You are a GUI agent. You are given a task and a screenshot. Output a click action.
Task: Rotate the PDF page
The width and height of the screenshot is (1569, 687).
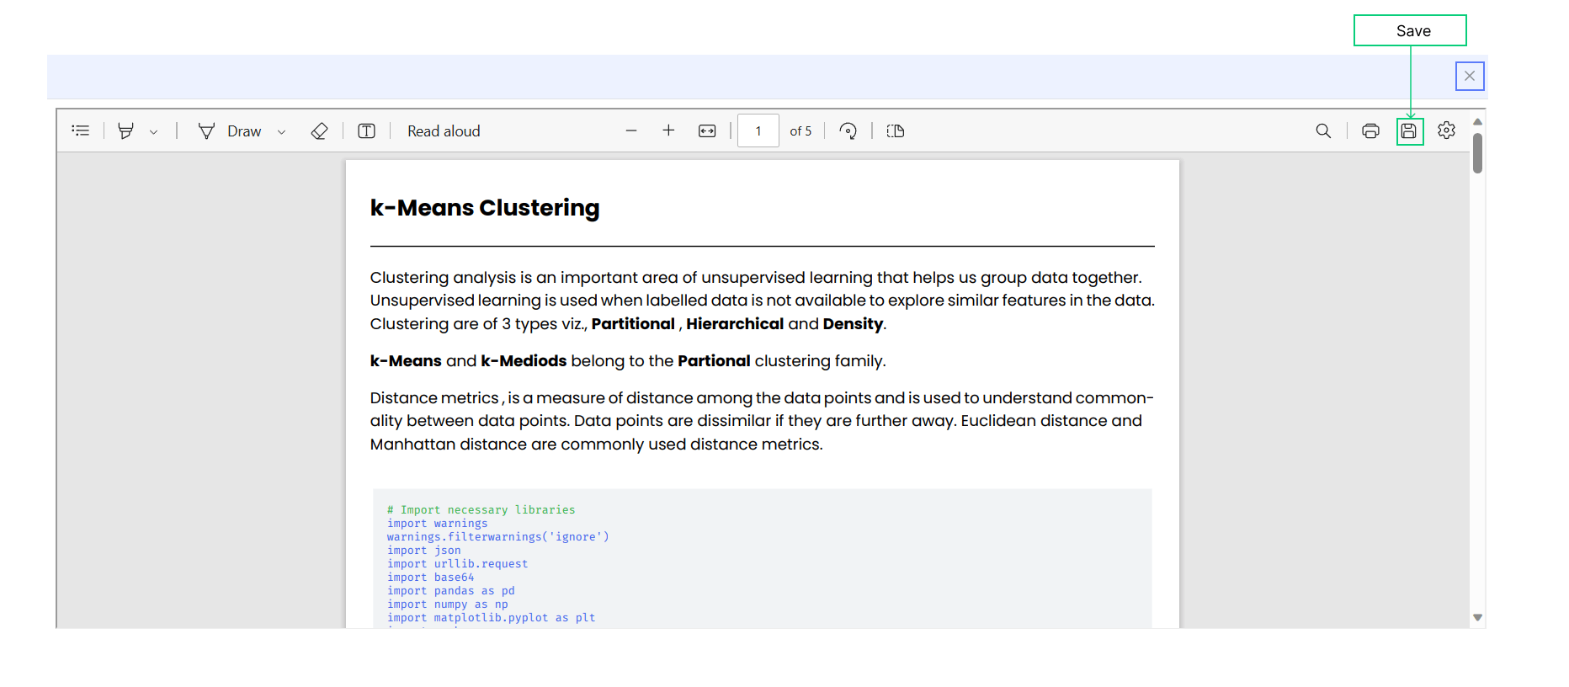(848, 130)
